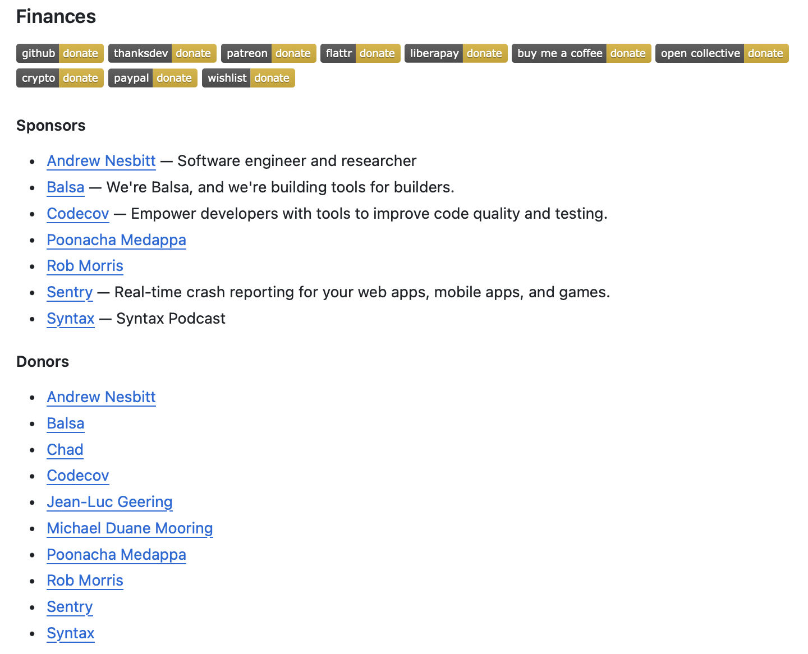Open the flattr donate badge

360,53
